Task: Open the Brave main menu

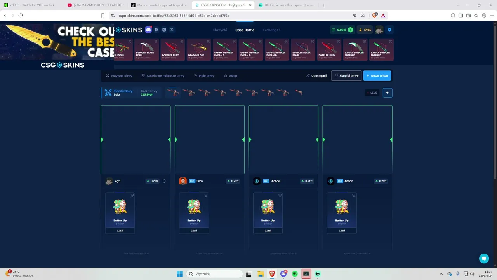Action: pyautogui.click(x=492, y=16)
